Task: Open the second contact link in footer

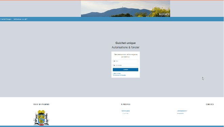Action: tap(180, 113)
